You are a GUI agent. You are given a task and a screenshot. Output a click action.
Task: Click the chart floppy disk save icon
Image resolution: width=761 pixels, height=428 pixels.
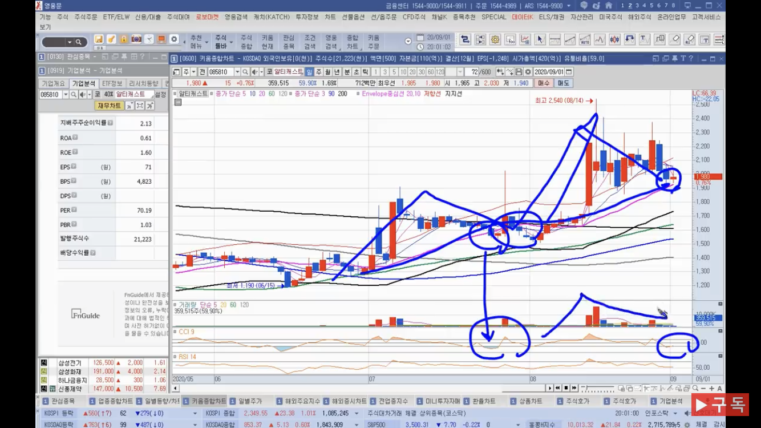tap(519, 72)
